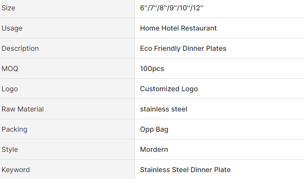
Task: Click the Opp Bag value
Action: click(x=154, y=130)
